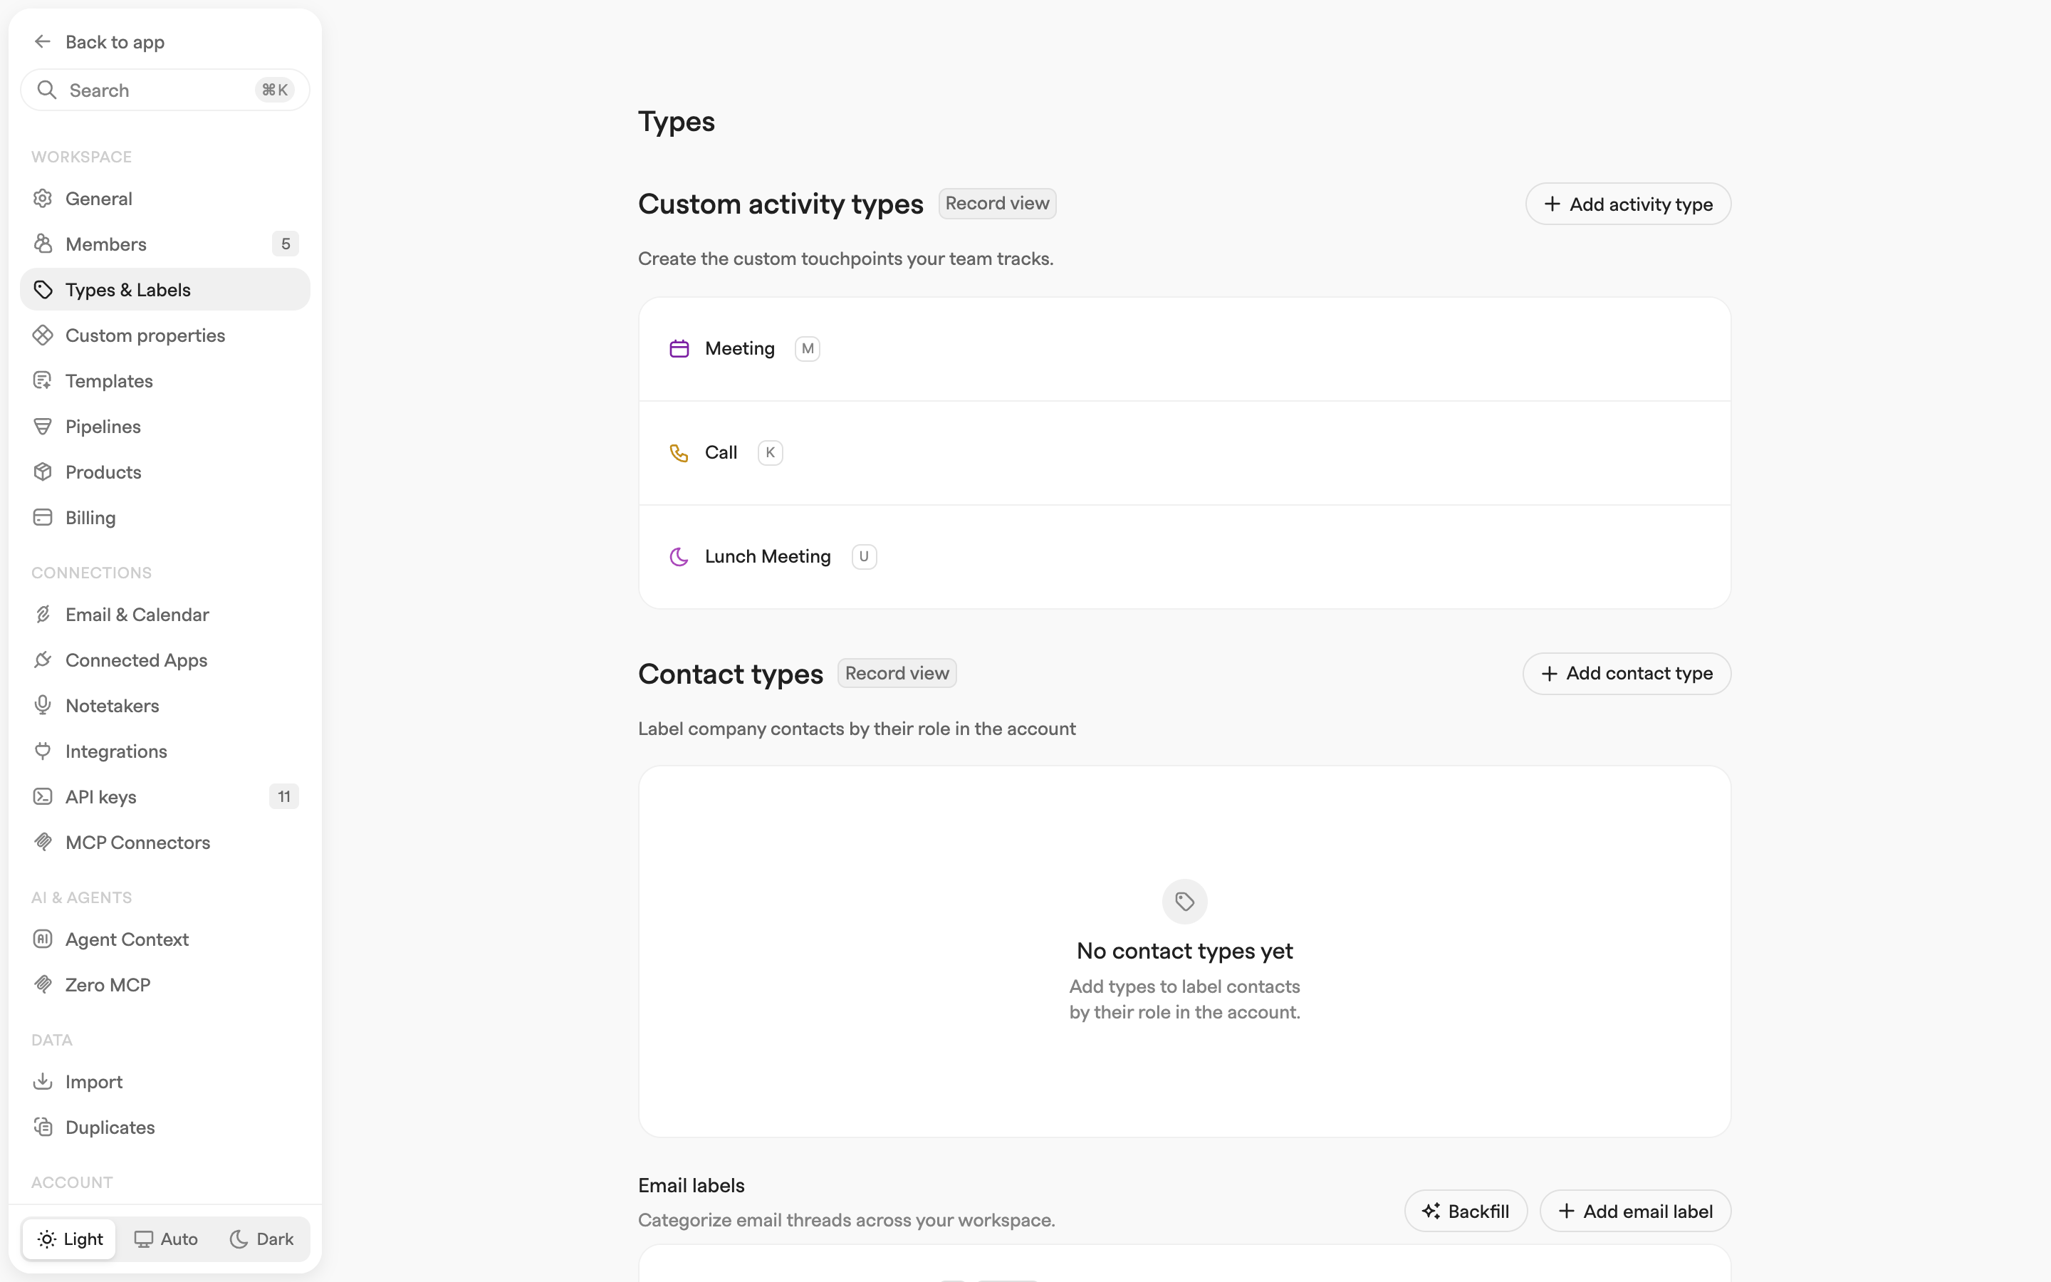Click the 5 count badge on Members
2051x1282 pixels.
pos(286,244)
